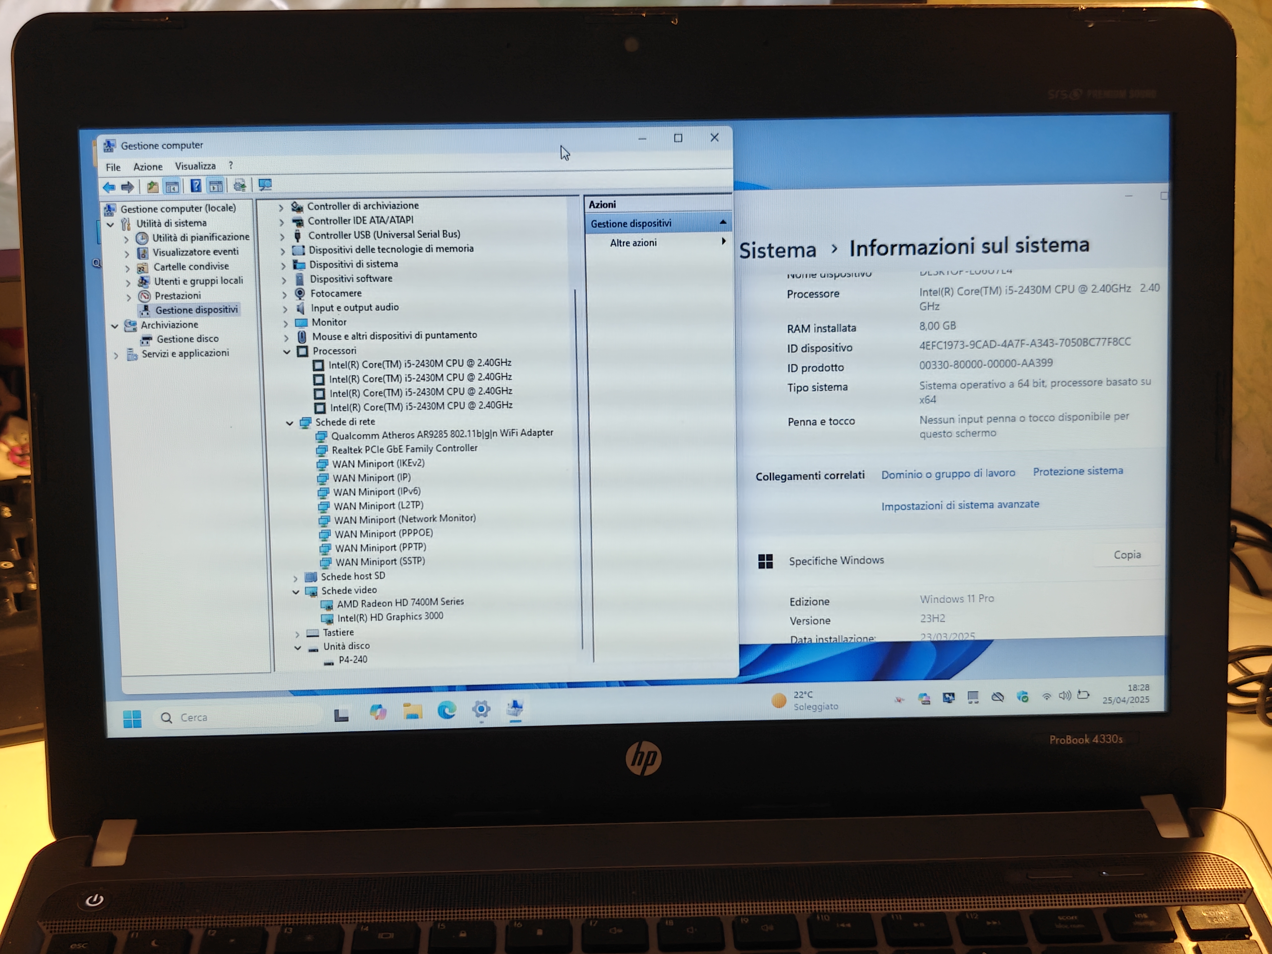Click the Show/Hide action pane toolbar icon
Viewport: 1272px width, 954px height.
coord(216,186)
